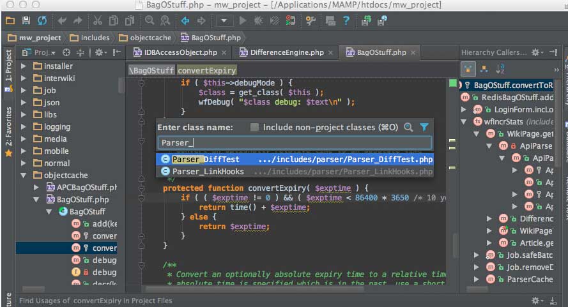The height and width of the screenshot is (307, 568).
Task: Click objectcache breadcrumb
Action: pyautogui.click(x=145, y=38)
